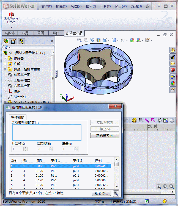Viewport: 178px width, 206px height.
Task: Open Appearances color ball in task pane
Action: pyautogui.click(x=172, y=83)
